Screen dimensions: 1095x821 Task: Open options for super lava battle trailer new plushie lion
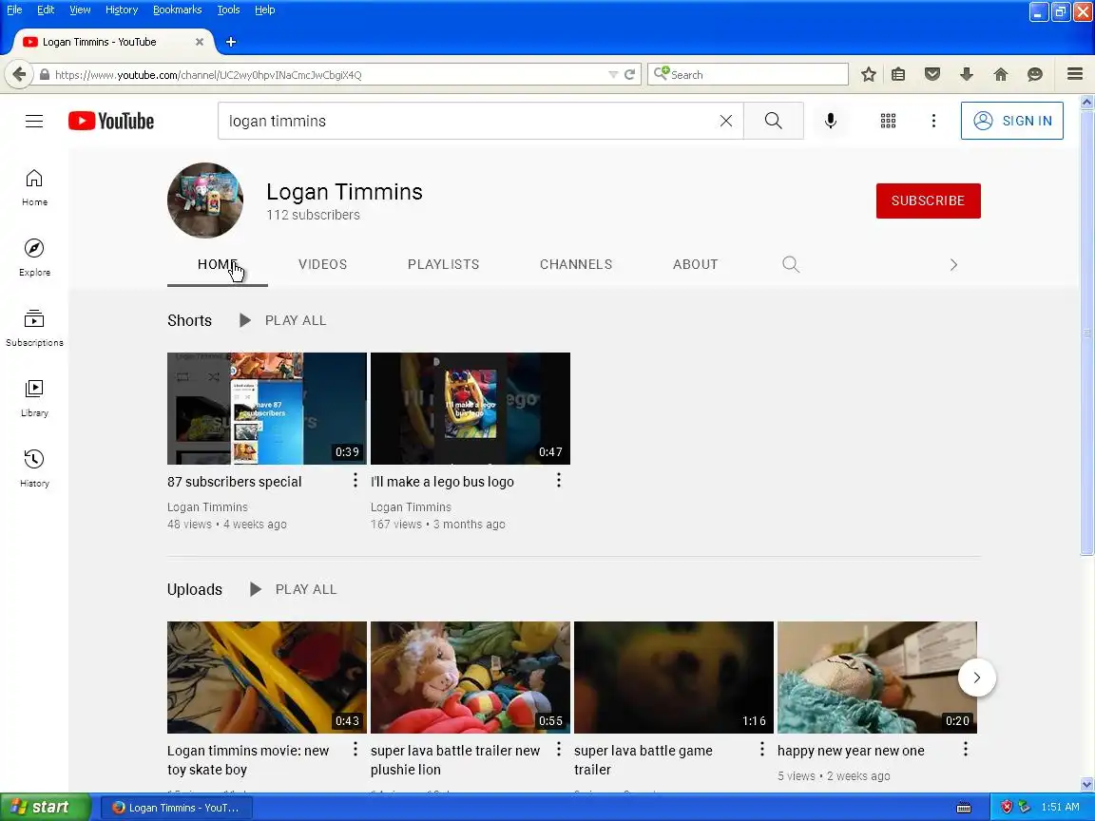point(559,749)
